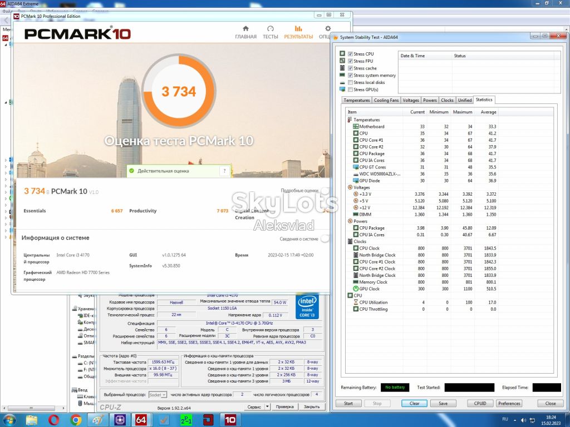
Task: Click the RU language indicator in tray
Action: click(x=505, y=419)
